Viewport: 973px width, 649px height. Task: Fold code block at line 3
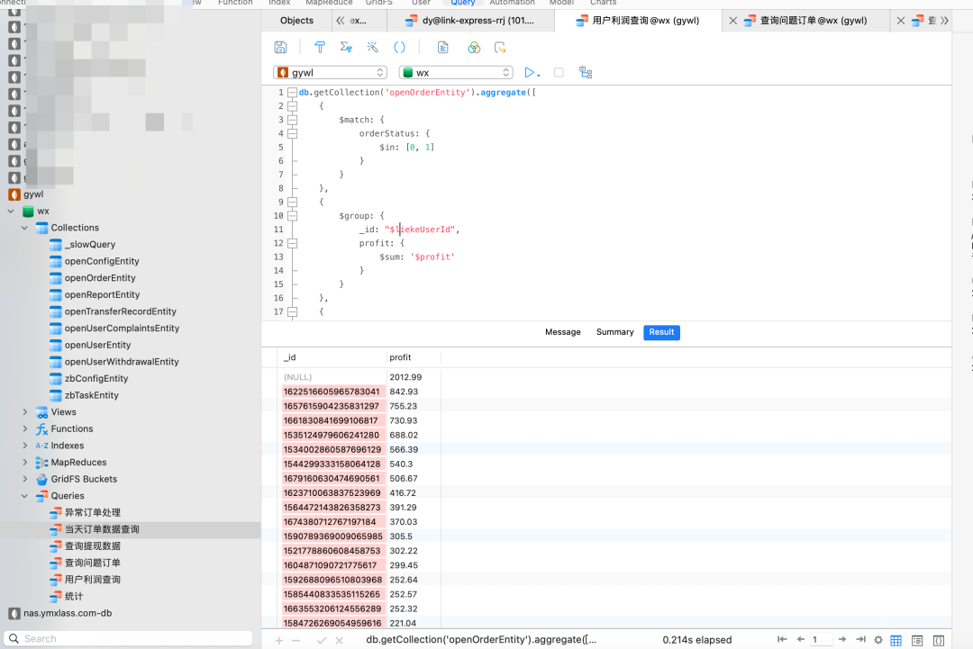(292, 120)
